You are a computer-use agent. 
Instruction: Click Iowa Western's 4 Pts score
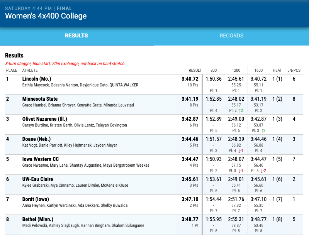(194, 166)
